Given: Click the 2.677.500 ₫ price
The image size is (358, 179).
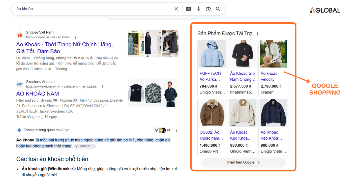Looking at the screenshot, I should [241, 86].
